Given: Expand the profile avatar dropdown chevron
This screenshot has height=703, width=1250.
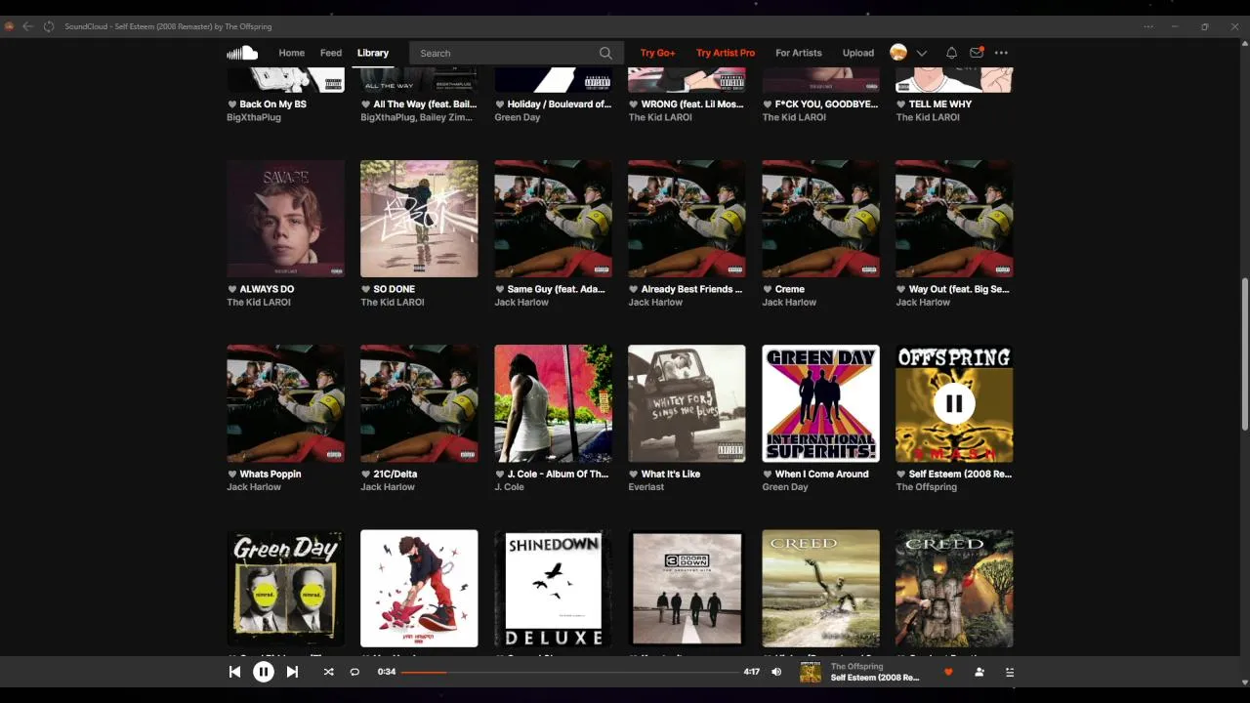Looking at the screenshot, I should pyautogui.click(x=921, y=54).
